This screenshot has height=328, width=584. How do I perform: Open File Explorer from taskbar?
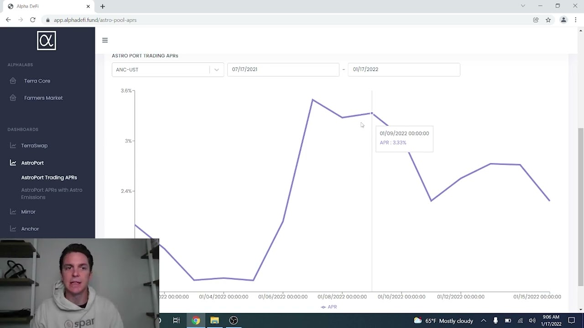click(x=214, y=320)
